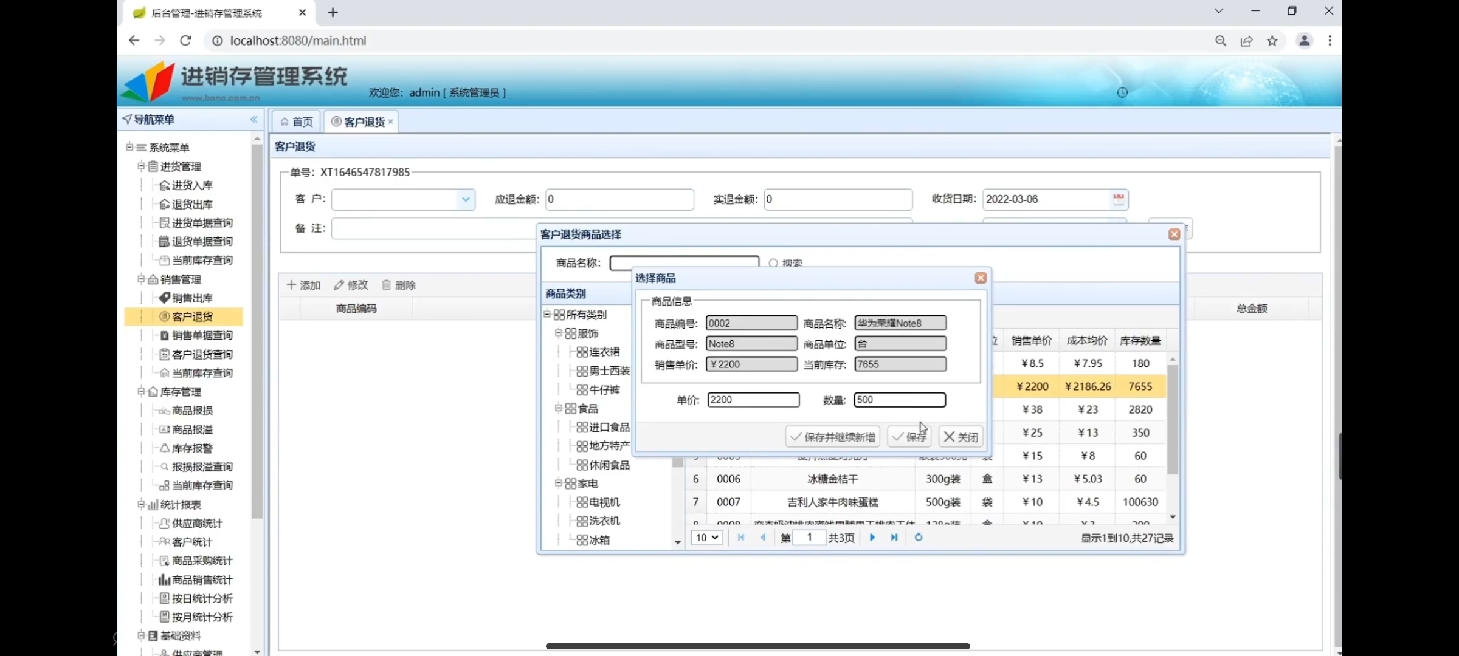Open 库存报警 in navigation
Screen dimensions: 1459x656
pos(192,448)
